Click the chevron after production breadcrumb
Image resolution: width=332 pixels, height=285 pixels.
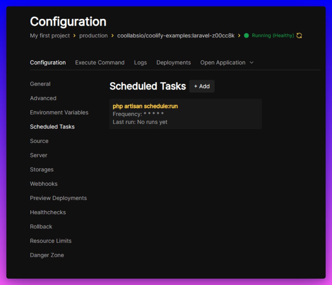[x=112, y=35]
